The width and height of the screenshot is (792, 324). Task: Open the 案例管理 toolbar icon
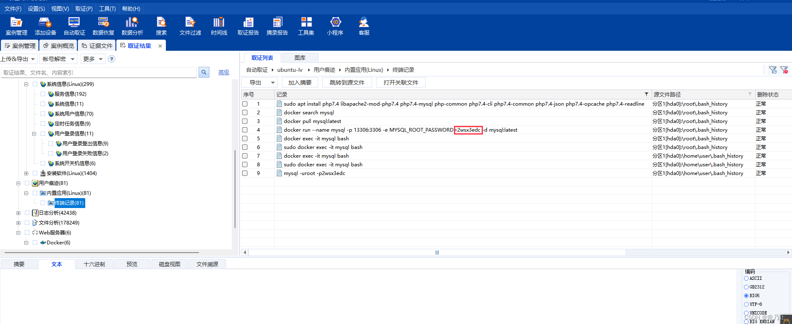(x=16, y=26)
